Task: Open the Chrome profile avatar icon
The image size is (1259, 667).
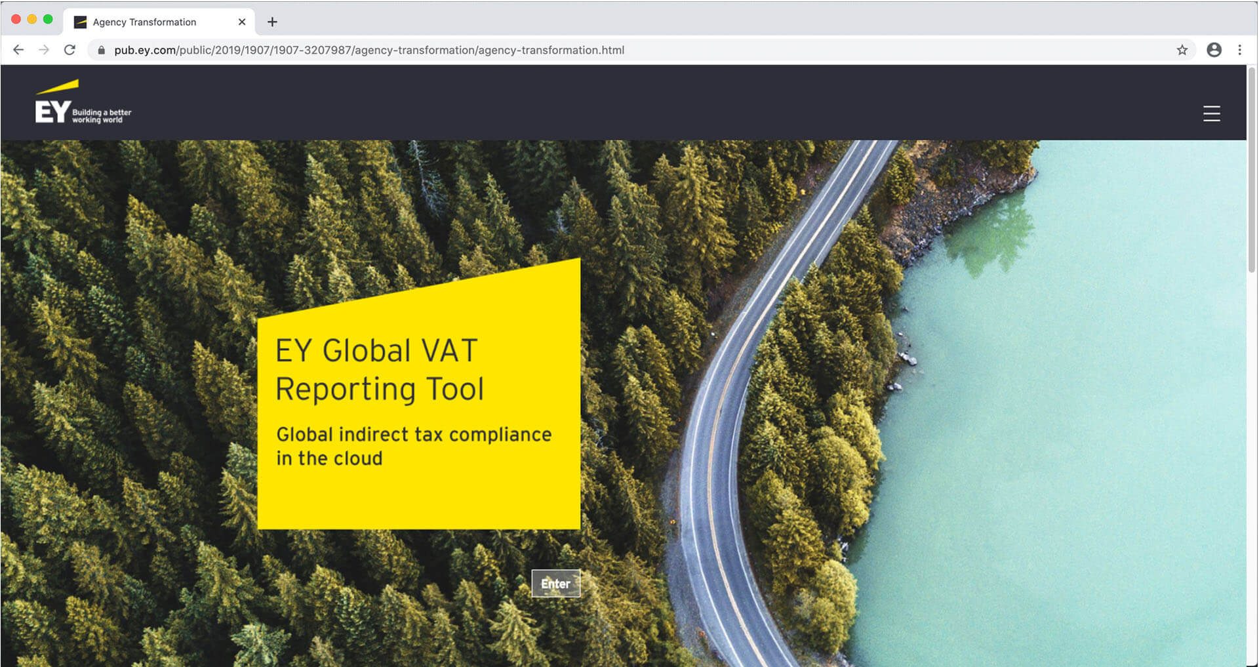Action: 1214,50
